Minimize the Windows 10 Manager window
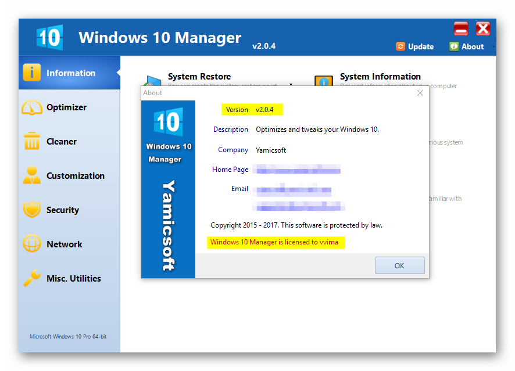This screenshot has width=515, height=371. coord(461,29)
